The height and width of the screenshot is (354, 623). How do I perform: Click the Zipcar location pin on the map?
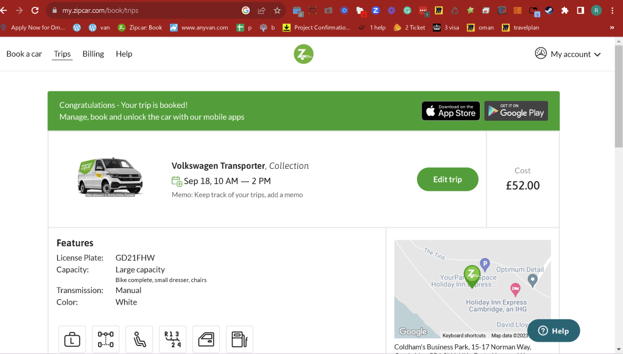(x=472, y=276)
